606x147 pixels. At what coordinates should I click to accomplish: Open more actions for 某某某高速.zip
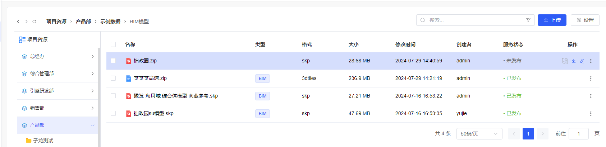pos(591,79)
